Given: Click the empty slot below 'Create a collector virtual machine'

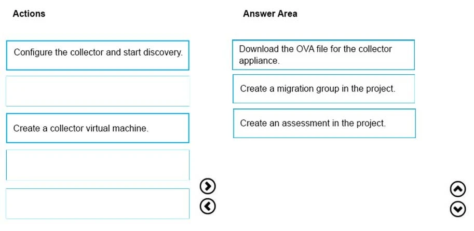Looking at the screenshot, I should click(x=98, y=165).
